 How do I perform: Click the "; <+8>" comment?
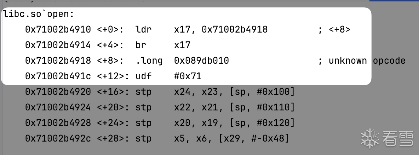(x=334, y=29)
